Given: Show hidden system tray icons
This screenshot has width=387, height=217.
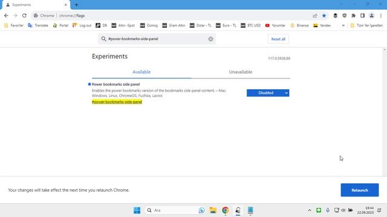Looking at the screenshot, I should (x=310, y=210).
